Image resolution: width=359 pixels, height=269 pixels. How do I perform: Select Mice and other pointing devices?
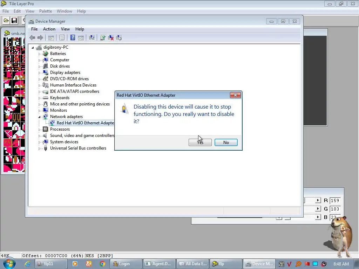(80, 104)
